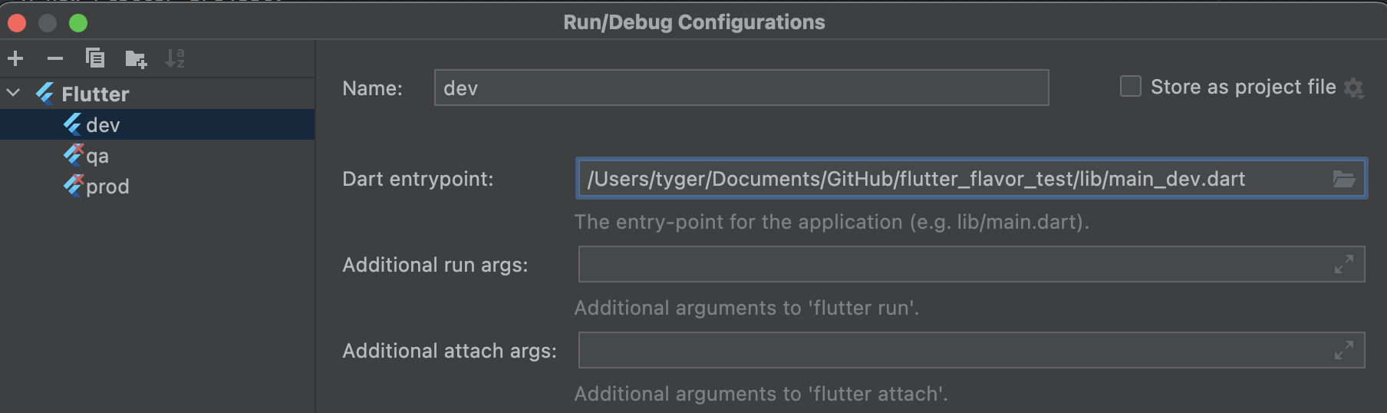Open settings gear next to Store as project file
The height and width of the screenshot is (413, 1387).
[1354, 88]
